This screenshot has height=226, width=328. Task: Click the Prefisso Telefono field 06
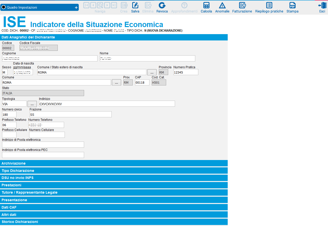point(9,125)
